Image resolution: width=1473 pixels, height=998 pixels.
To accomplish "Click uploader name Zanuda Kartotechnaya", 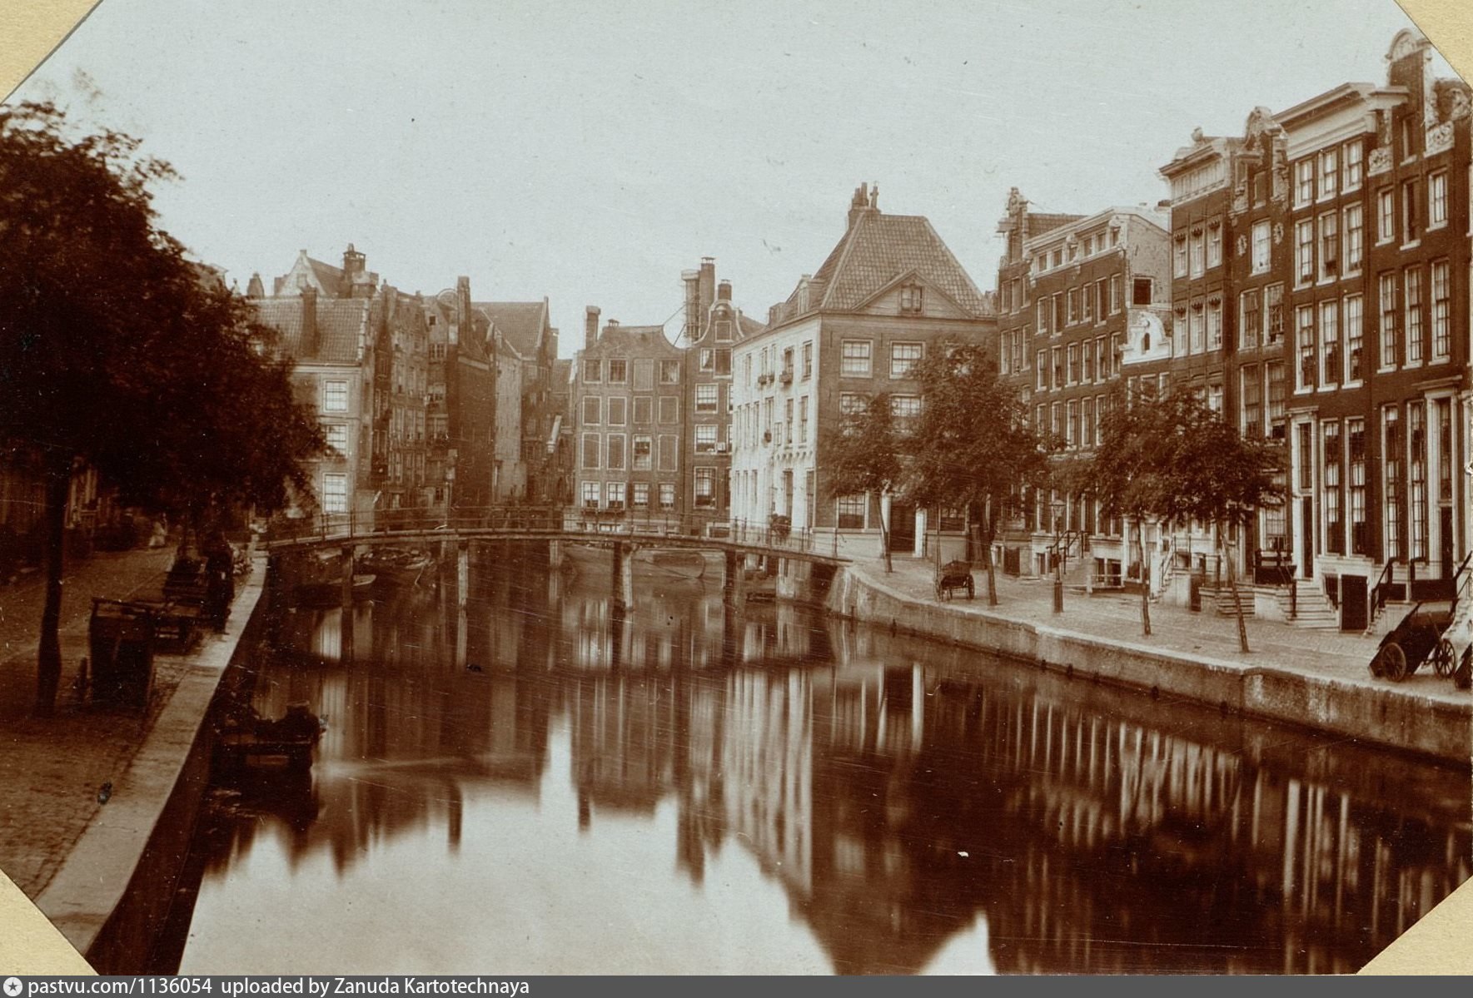I will (427, 987).
